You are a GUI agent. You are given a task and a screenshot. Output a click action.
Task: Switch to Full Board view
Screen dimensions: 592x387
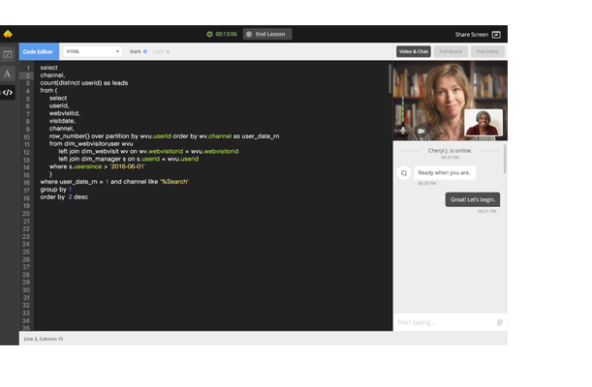451,51
